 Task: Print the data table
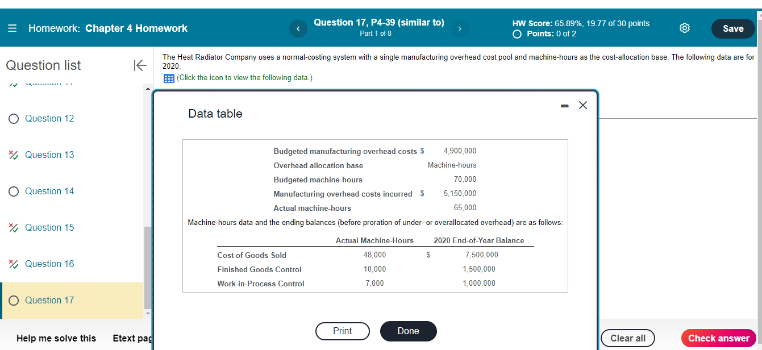point(342,331)
